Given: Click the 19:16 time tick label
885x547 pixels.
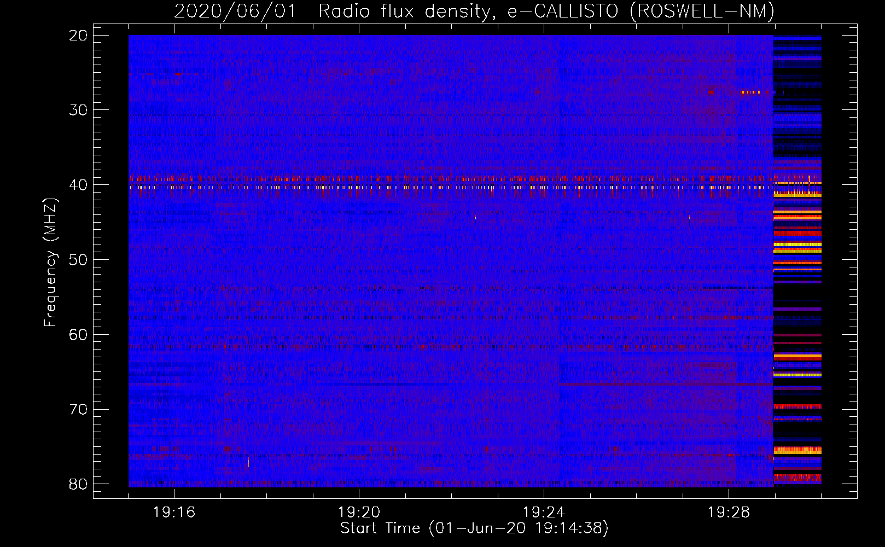Looking at the screenshot, I should click(x=174, y=513).
